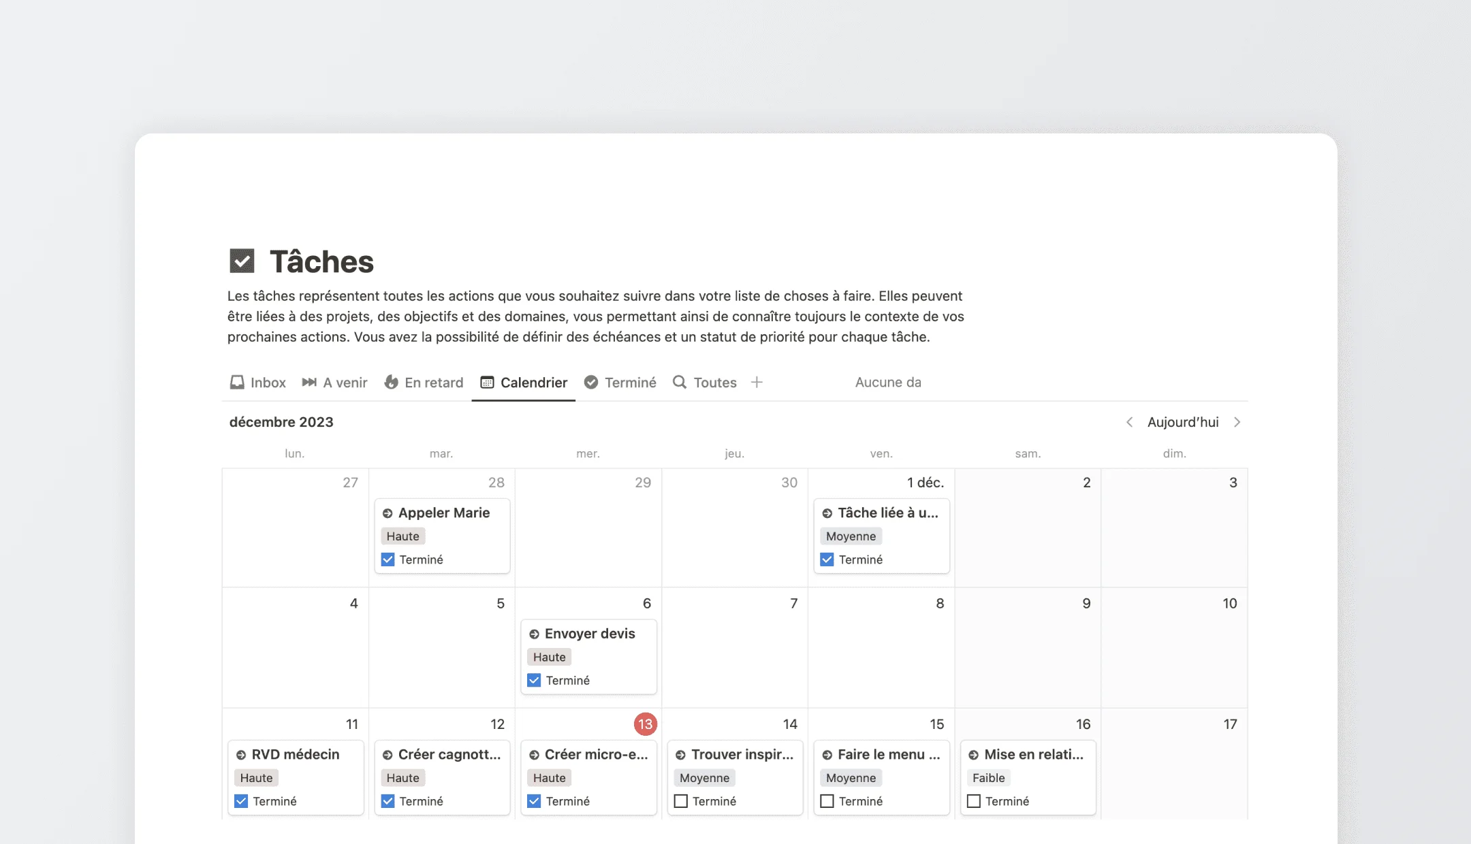Click the En retard flame icon
The image size is (1471, 844).
tap(391, 382)
